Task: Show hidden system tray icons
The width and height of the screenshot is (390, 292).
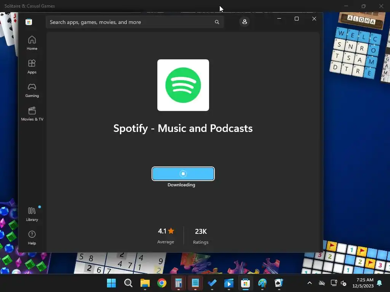Action: coord(310,283)
